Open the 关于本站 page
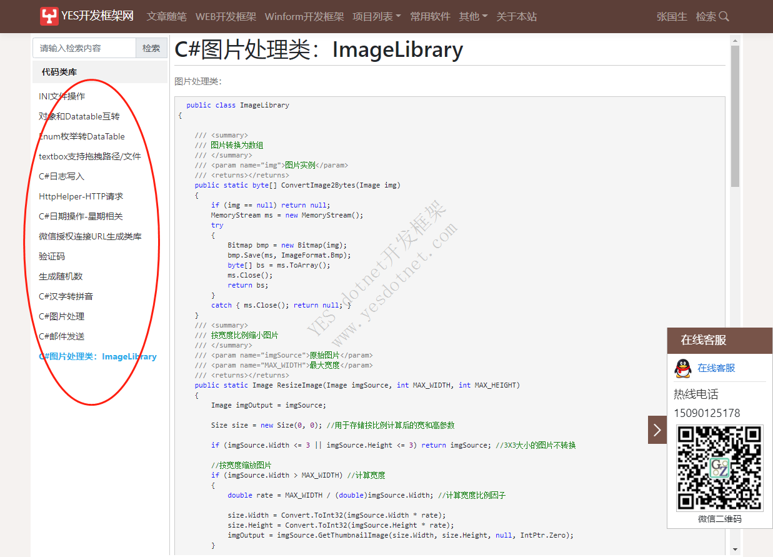This screenshot has height=557, width=773. point(516,16)
